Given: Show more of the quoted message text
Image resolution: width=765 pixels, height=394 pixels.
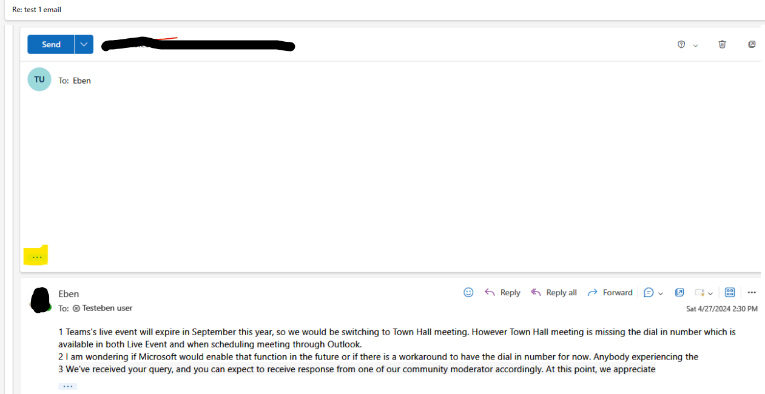Looking at the screenshot, I should (67, 386).
